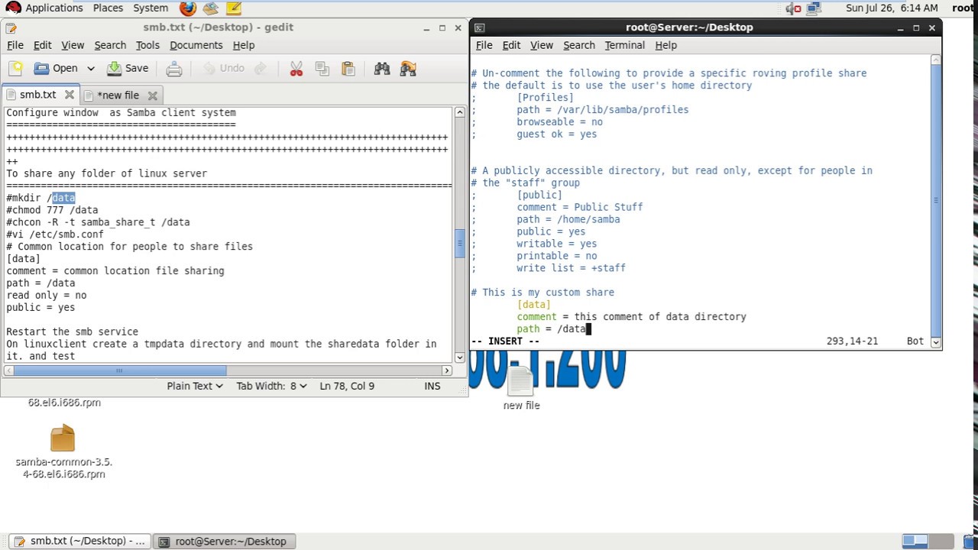Click the Ln 78, Col 9 status text
Screen dimensions: 978x550
[x=347, y=386]
